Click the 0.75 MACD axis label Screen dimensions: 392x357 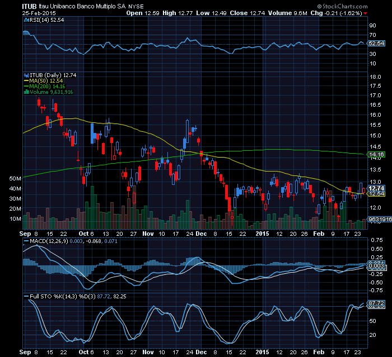377,240
